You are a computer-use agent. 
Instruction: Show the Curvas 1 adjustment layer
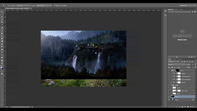(169, 82)
